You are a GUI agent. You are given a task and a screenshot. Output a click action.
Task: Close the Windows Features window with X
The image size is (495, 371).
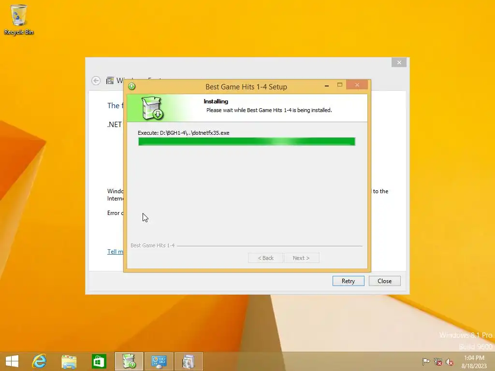pos(399,62)
